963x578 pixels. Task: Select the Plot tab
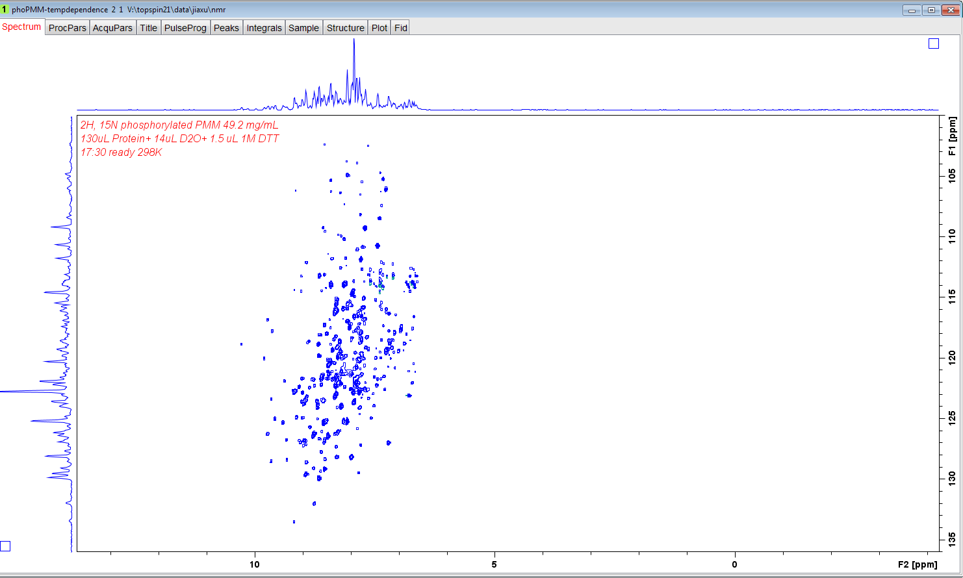[x=379, y=28]
